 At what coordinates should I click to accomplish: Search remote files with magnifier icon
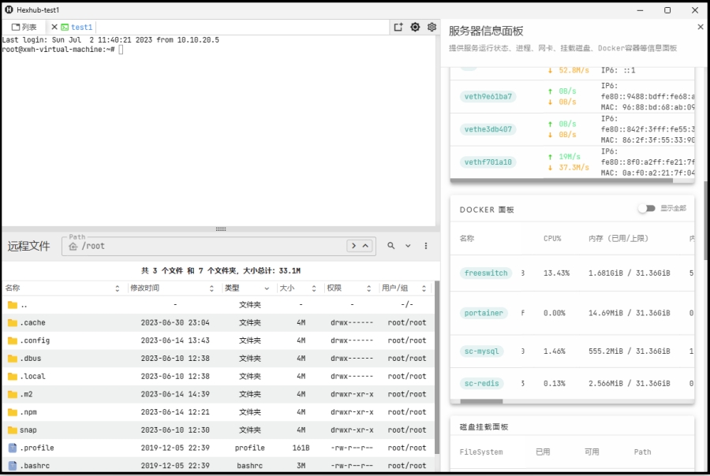tap(390, 246)
